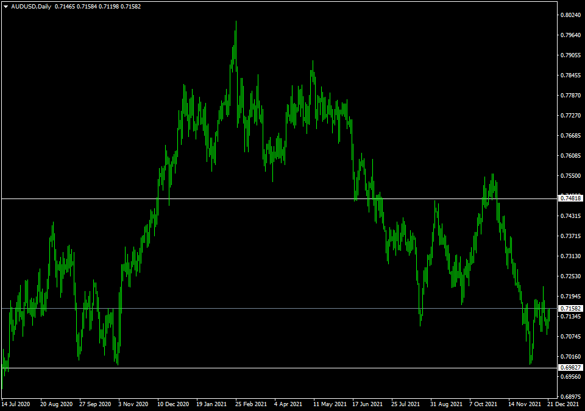This screenshot has width=585, height=411.
Task: Click the 0.77870 price scale value
Action: (571, 96)
